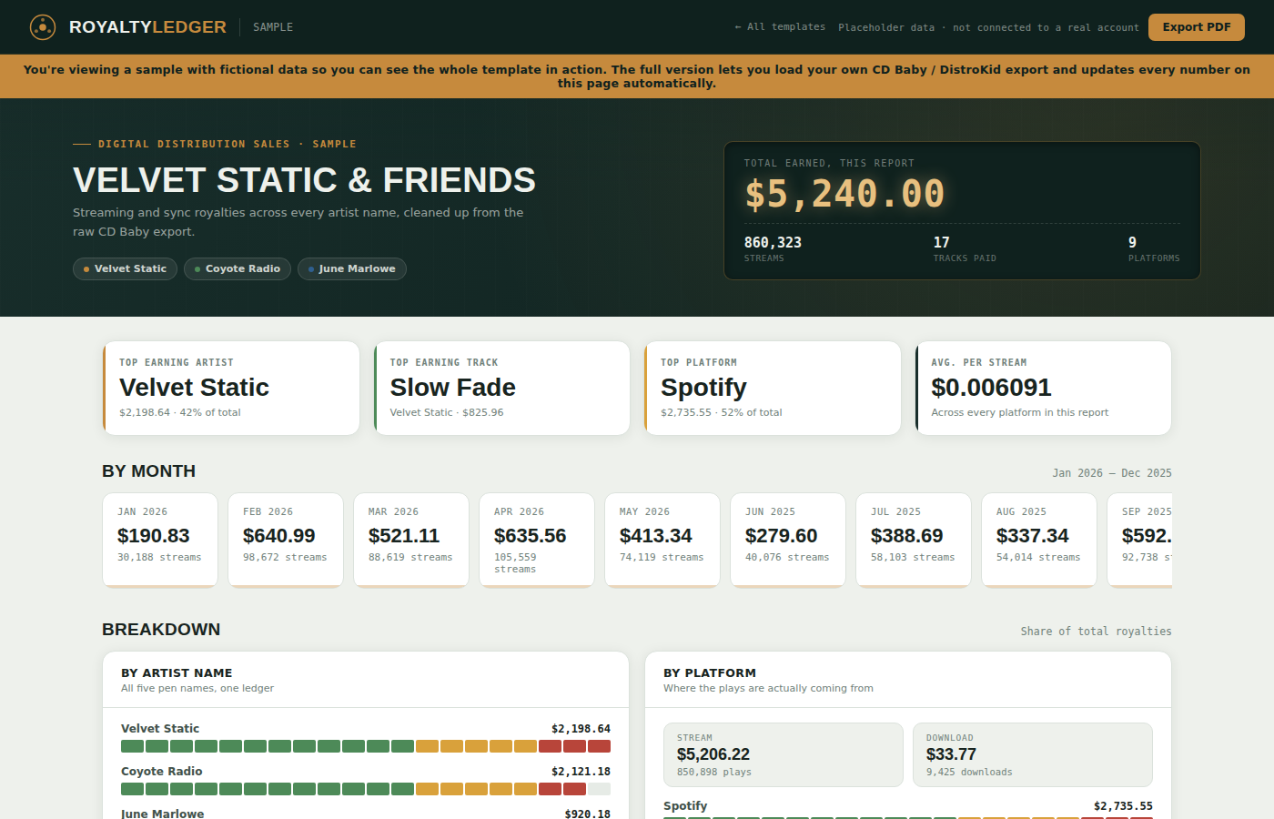Click the DOWNLOAD $33.77 summary box
The width and height of the screenshot is (1274, 819).
tap(1033, 754)
